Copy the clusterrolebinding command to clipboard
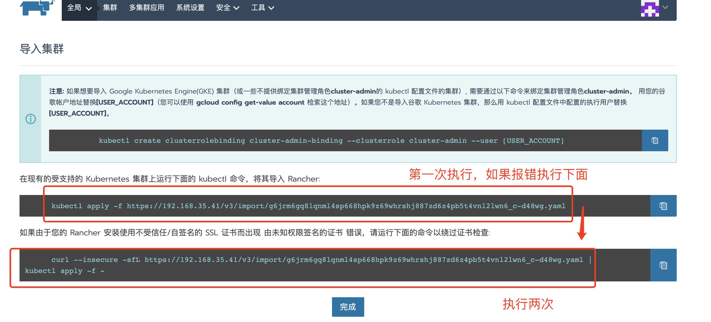The width and height of the screenshot is (711, 322). [655, 141]
